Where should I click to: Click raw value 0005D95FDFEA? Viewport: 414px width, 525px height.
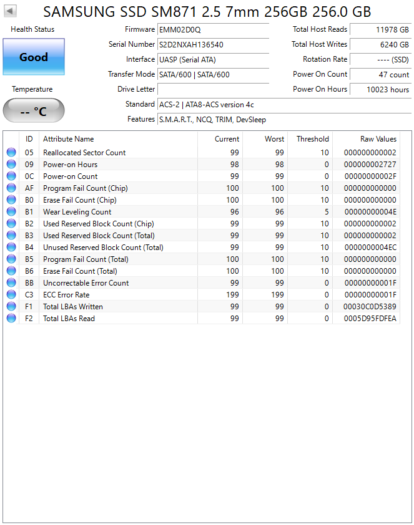click(x=370, y=319)
